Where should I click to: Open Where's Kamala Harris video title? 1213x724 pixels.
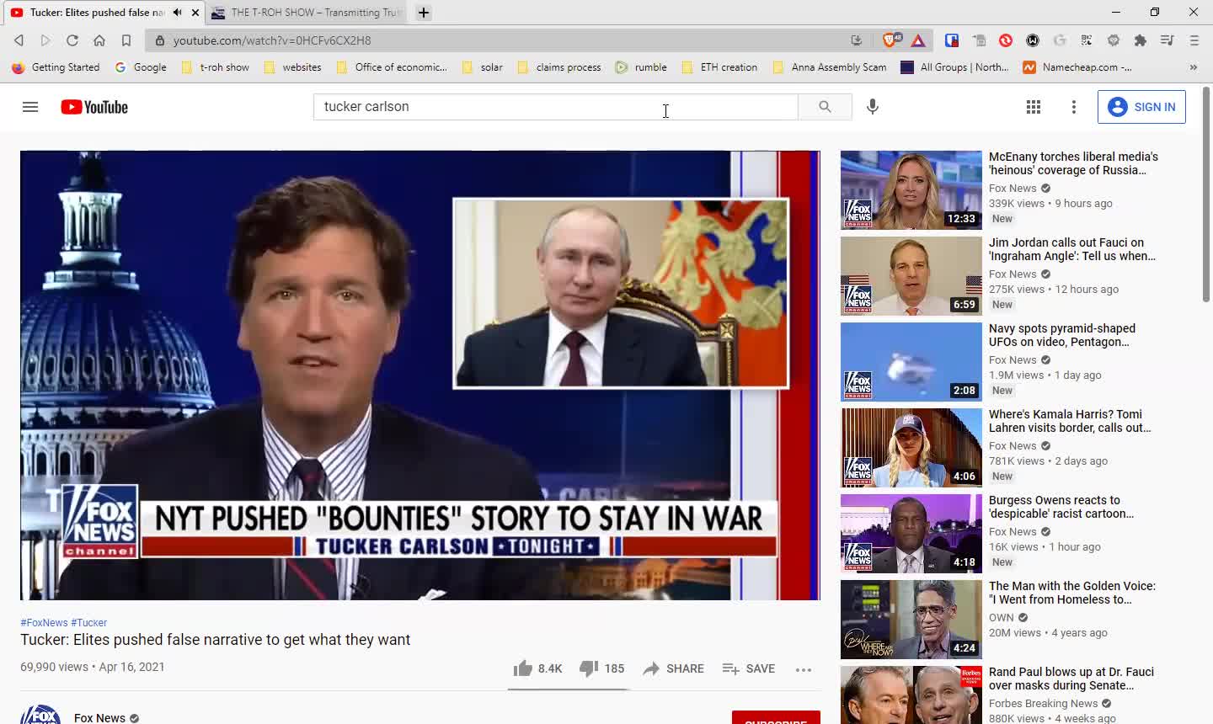click(x=1070, y=421)
